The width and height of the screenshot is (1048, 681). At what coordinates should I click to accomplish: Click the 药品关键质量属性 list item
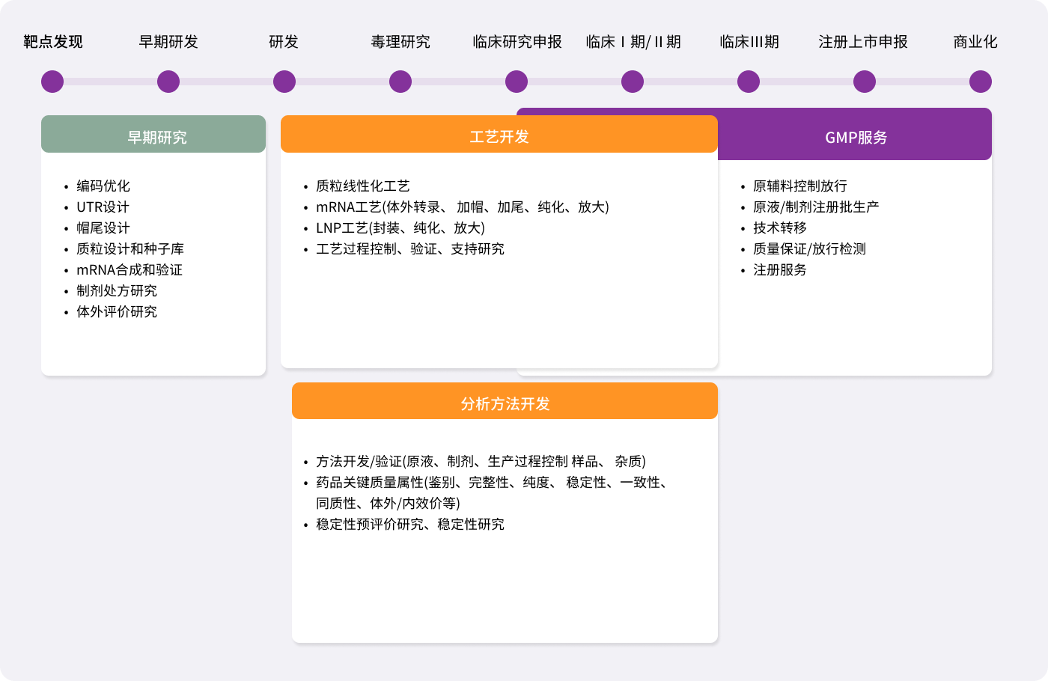click(493, 492)
